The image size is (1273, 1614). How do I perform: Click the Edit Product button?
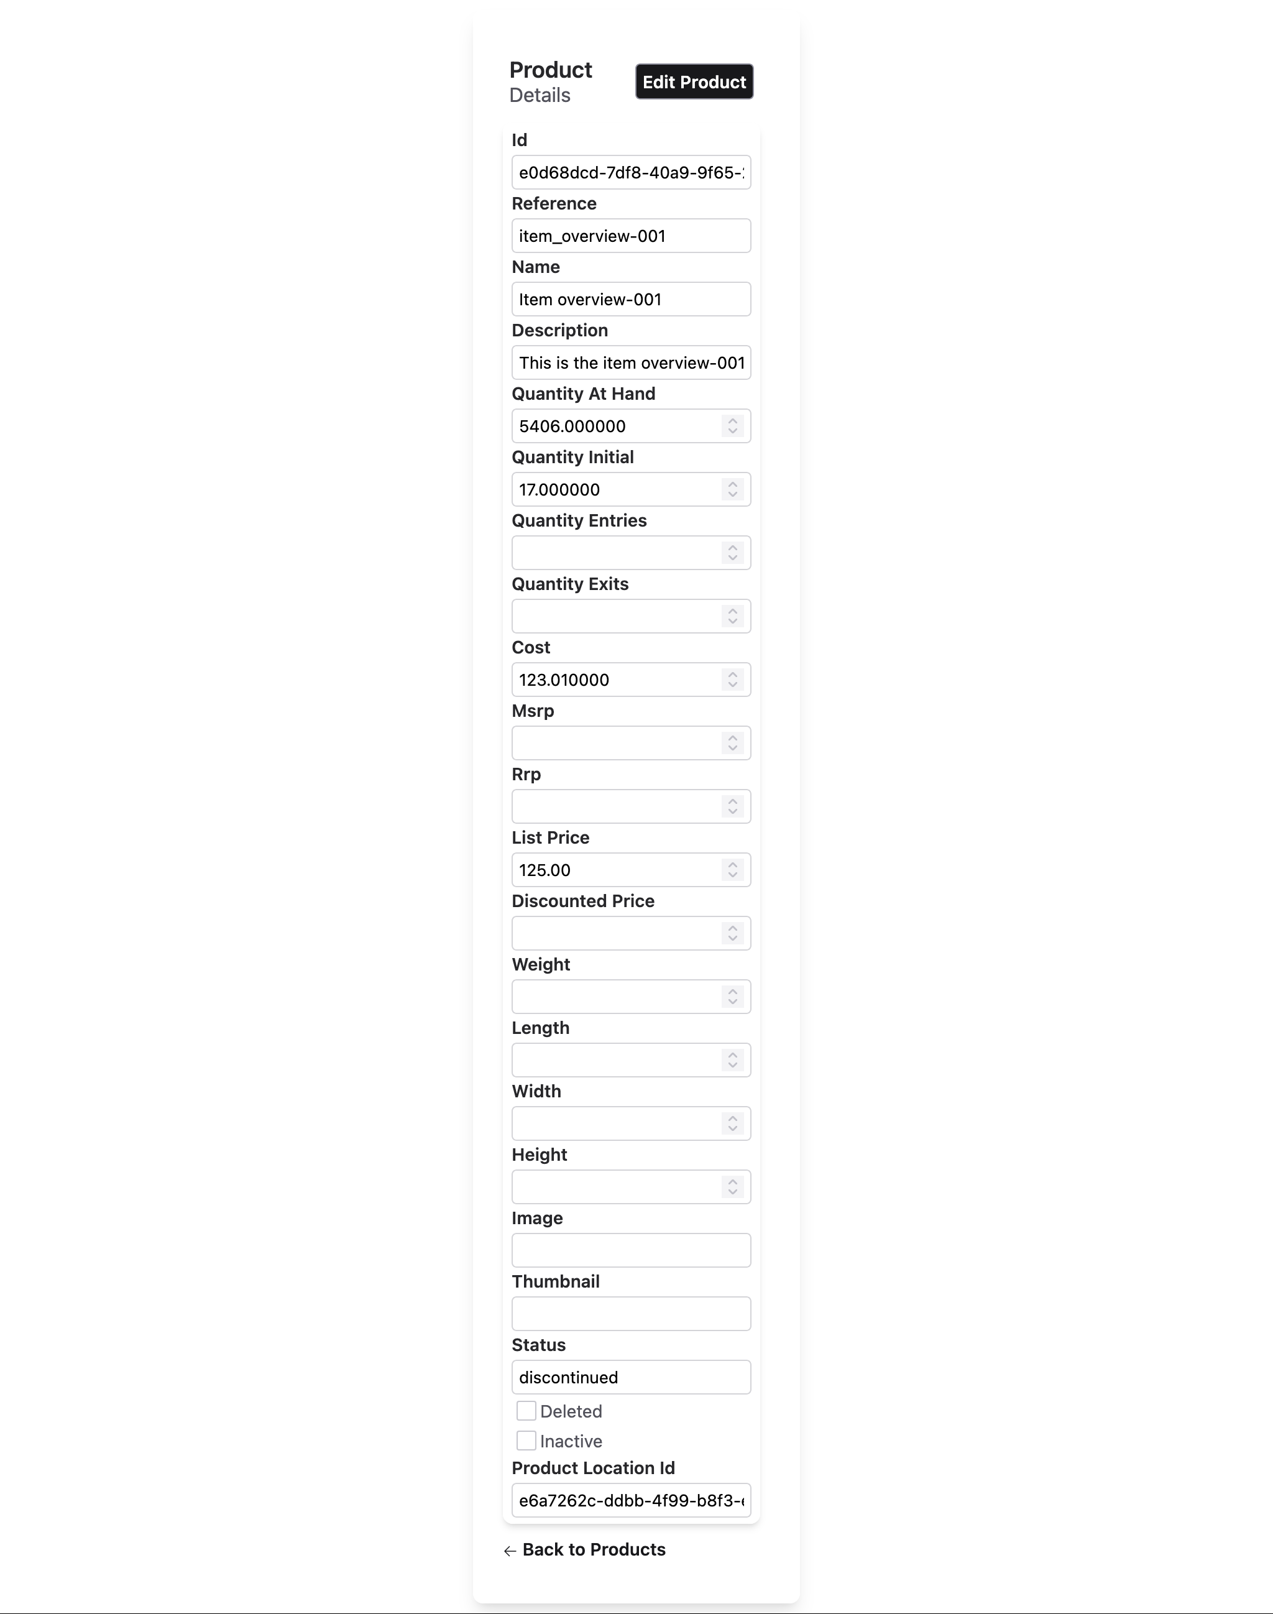click(x=693, y=81)
